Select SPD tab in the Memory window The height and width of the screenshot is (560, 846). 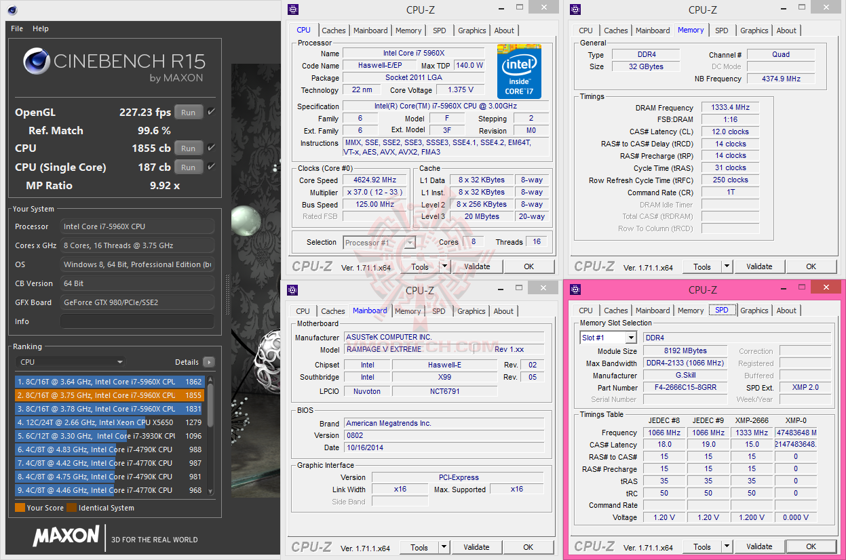(722, 31)
